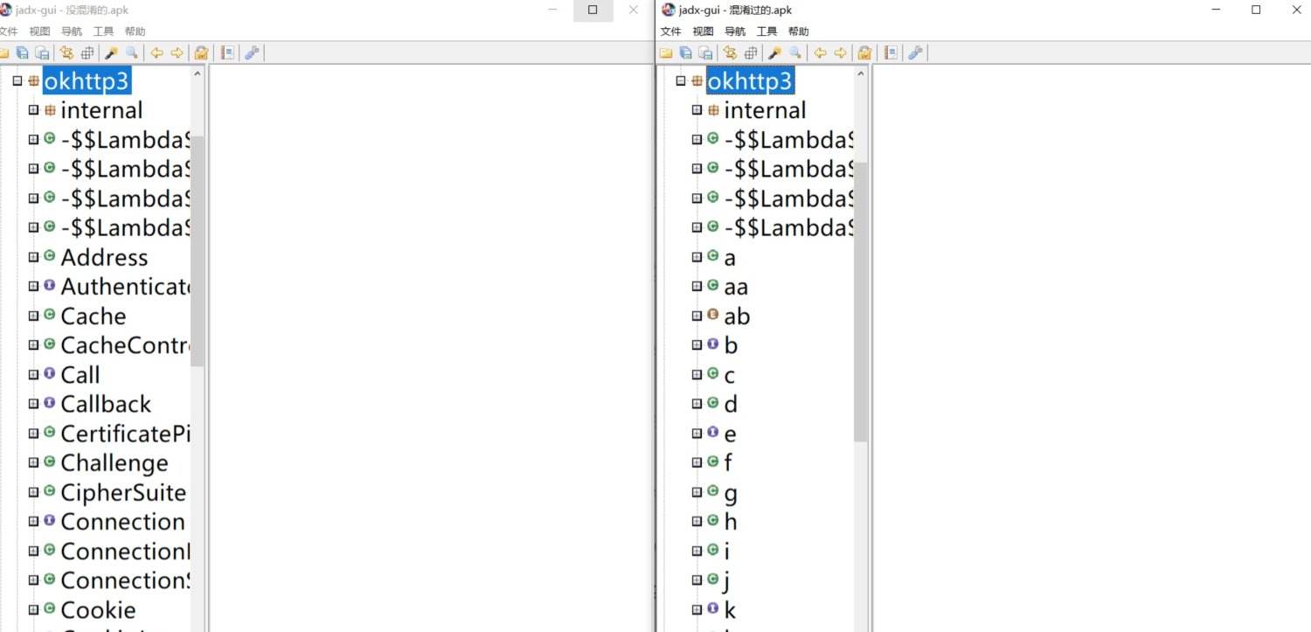This screenshot has height=632, width=1311.
Task: Click scrollbar up arrow in 没混淆的.apk tree
Action: (198, 73)
